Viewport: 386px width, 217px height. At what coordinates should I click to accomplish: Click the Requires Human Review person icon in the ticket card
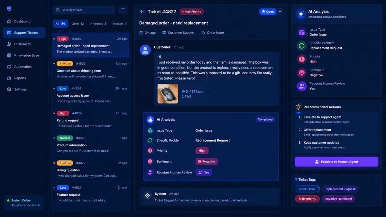click(150, 172)
